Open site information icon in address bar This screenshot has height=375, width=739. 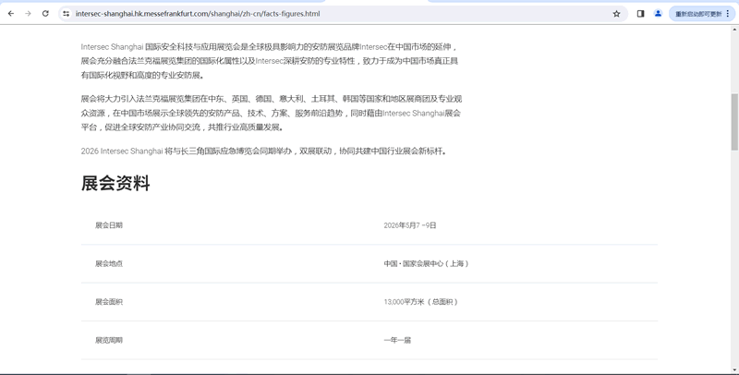point(66,14)
